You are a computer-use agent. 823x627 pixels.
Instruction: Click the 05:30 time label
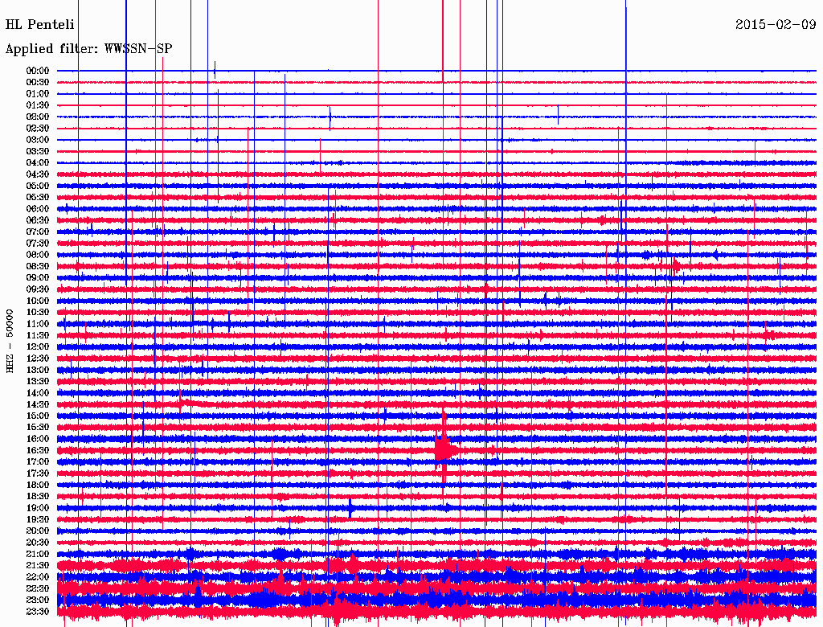pyautogui.click(x=37, y=198)
